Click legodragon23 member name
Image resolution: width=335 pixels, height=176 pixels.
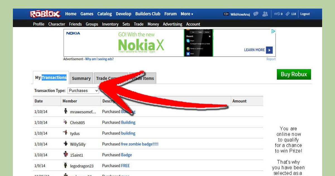[82, 166]
